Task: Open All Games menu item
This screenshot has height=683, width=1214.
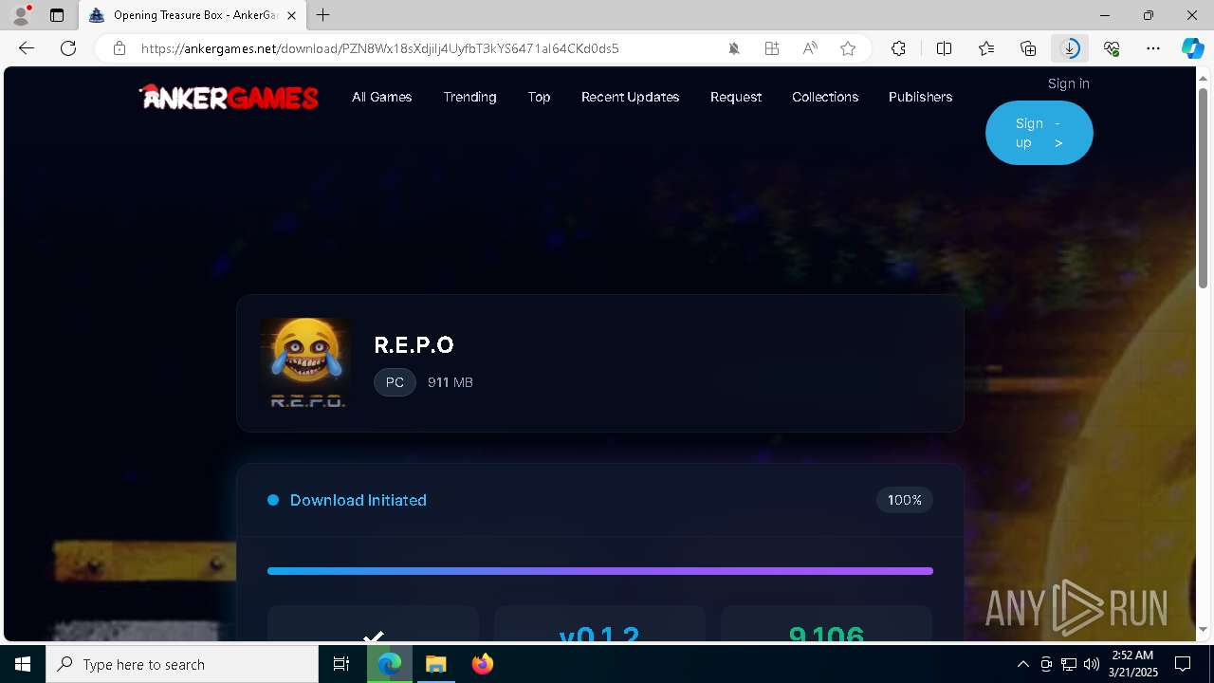Action: (381, 97)
